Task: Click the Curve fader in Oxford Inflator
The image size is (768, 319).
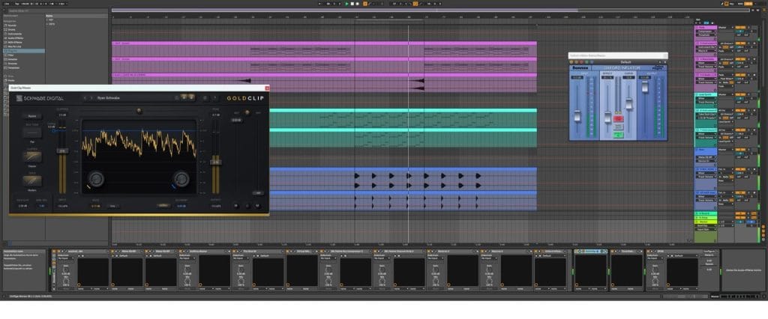Action: point(629,103)
